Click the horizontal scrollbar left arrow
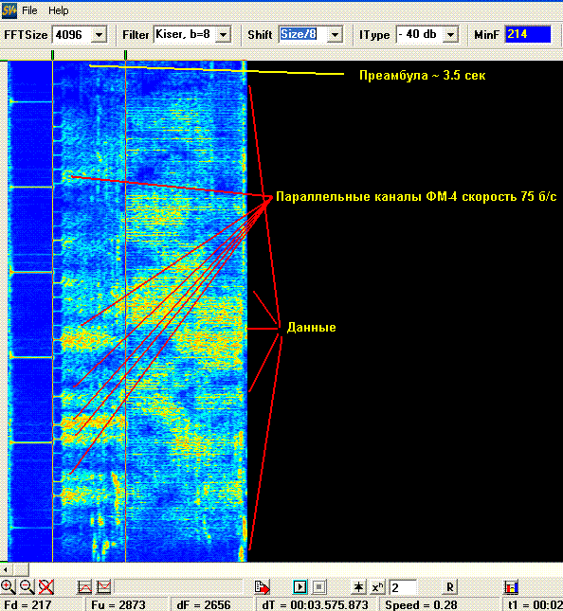 click(5, 569)
